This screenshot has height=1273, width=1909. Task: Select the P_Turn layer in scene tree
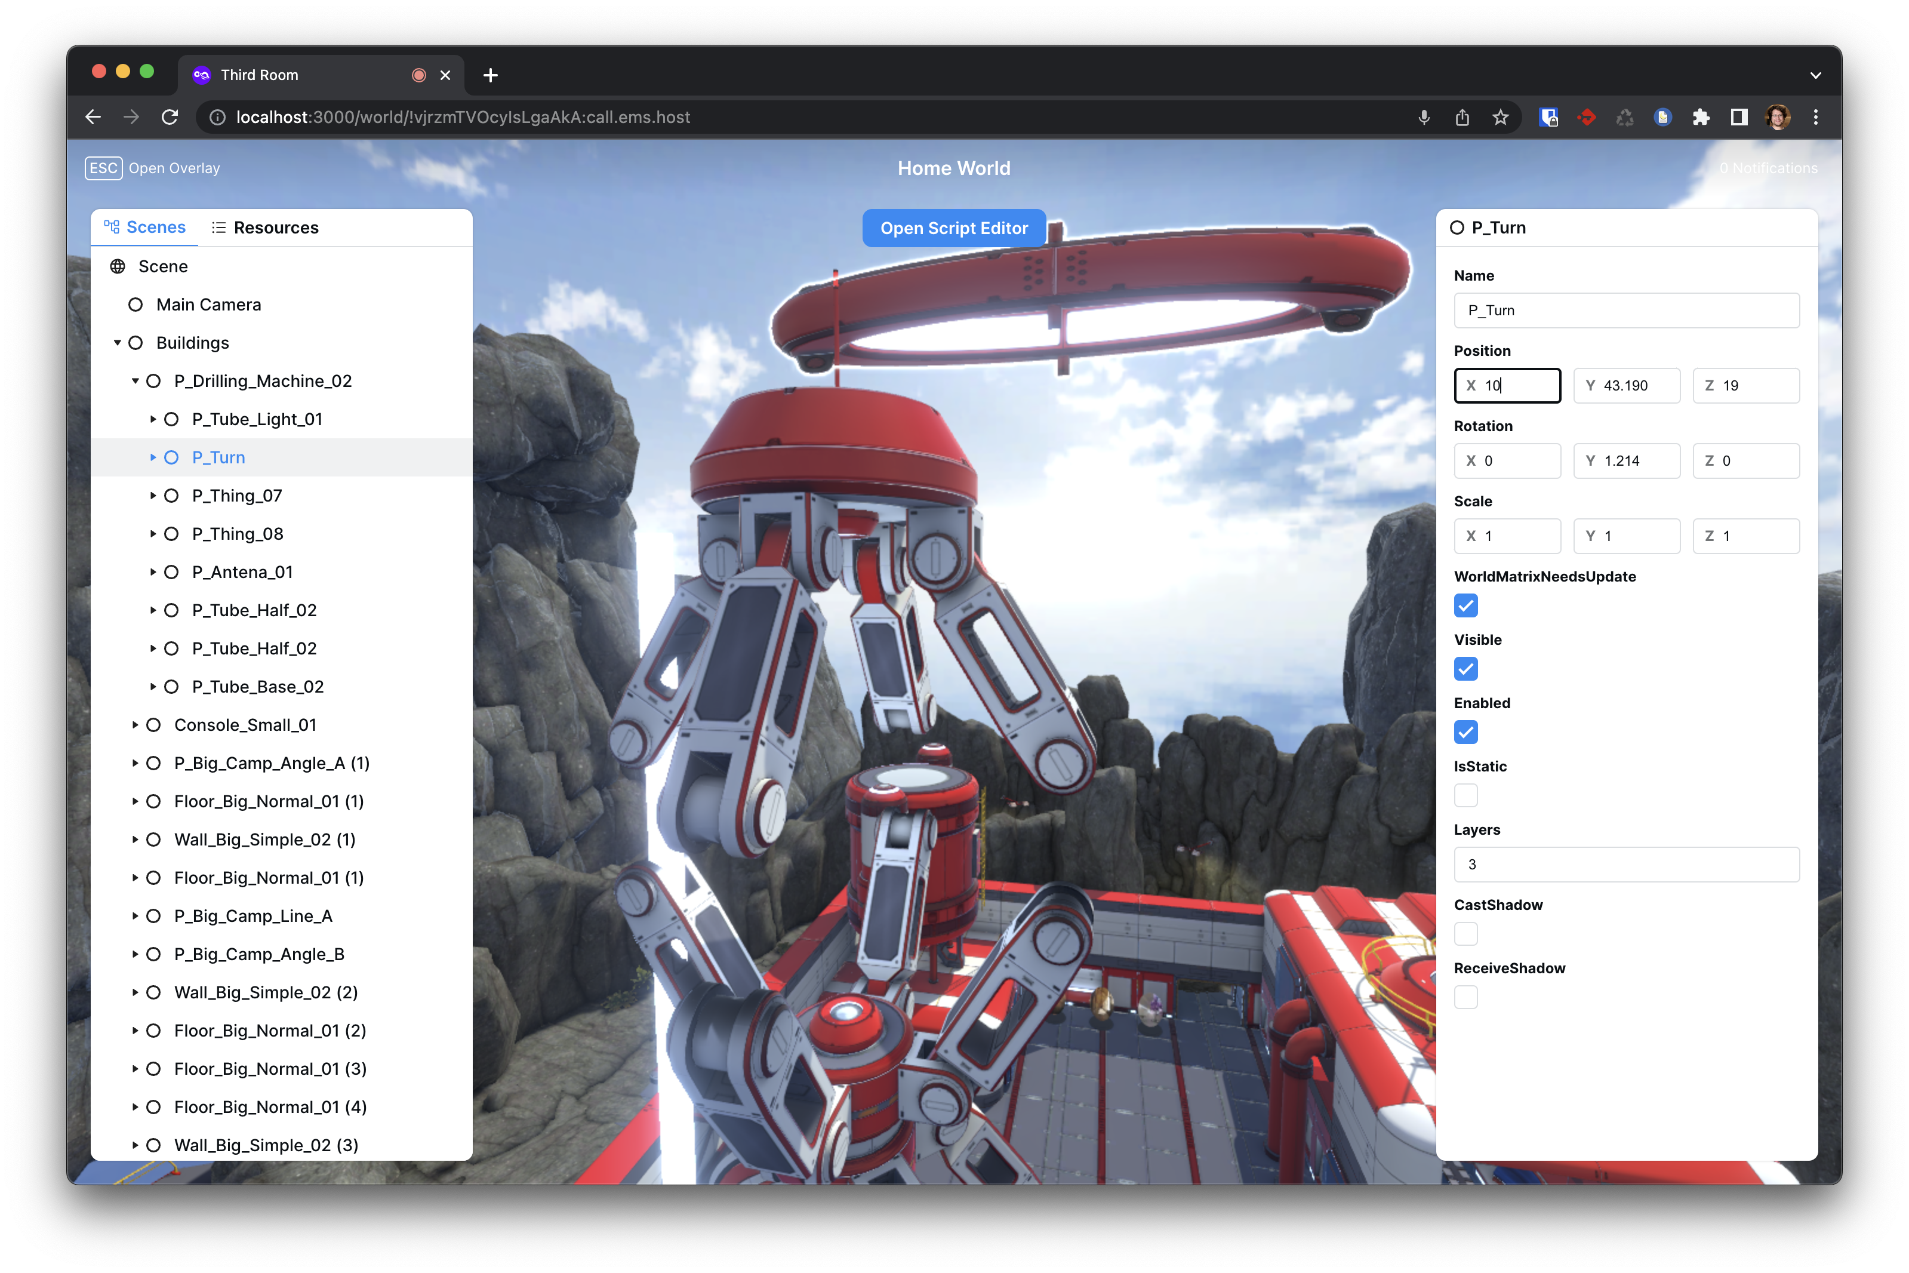[220, 456]
